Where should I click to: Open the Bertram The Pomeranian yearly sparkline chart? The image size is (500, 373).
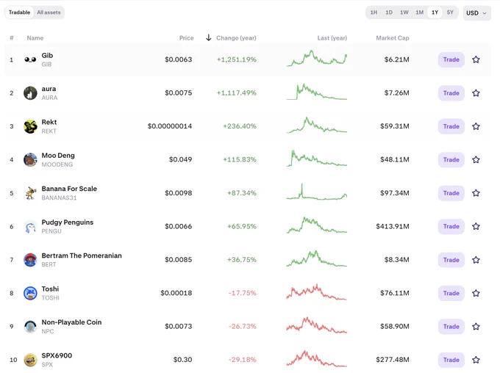click(x=317, y=258)
